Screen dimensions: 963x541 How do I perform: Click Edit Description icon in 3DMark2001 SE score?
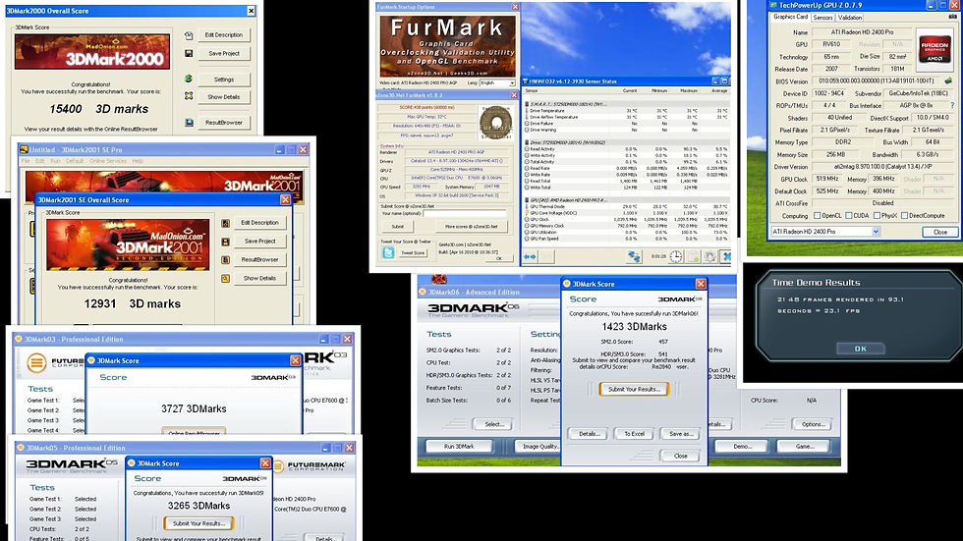[225, 223]
